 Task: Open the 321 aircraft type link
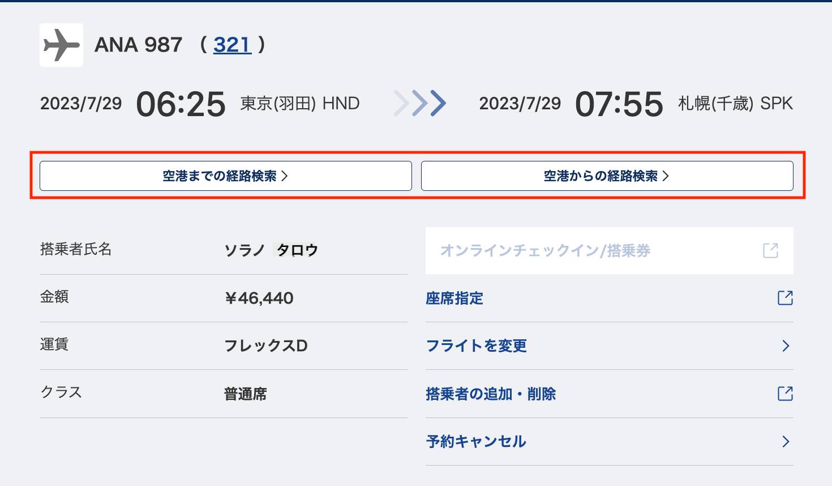(x=232, y=45)
